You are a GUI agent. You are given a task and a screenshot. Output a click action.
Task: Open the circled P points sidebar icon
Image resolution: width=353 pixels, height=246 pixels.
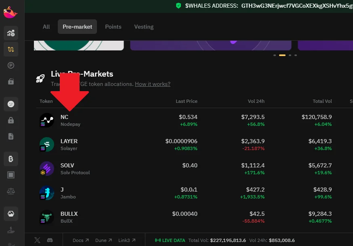[x=11, y=65]
